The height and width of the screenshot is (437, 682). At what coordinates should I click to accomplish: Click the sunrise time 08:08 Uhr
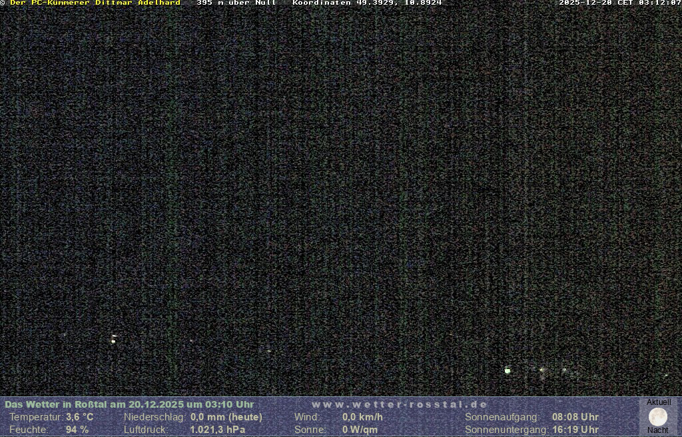click(x=575, y=417)
